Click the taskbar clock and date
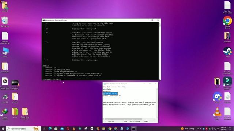The height and width of the screenshot is (131, 234). click(x=223, y=128)
